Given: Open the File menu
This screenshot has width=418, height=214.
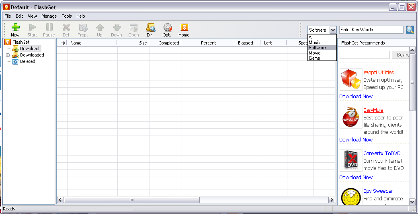Looking at the screenshot, I should pos(8,16).
